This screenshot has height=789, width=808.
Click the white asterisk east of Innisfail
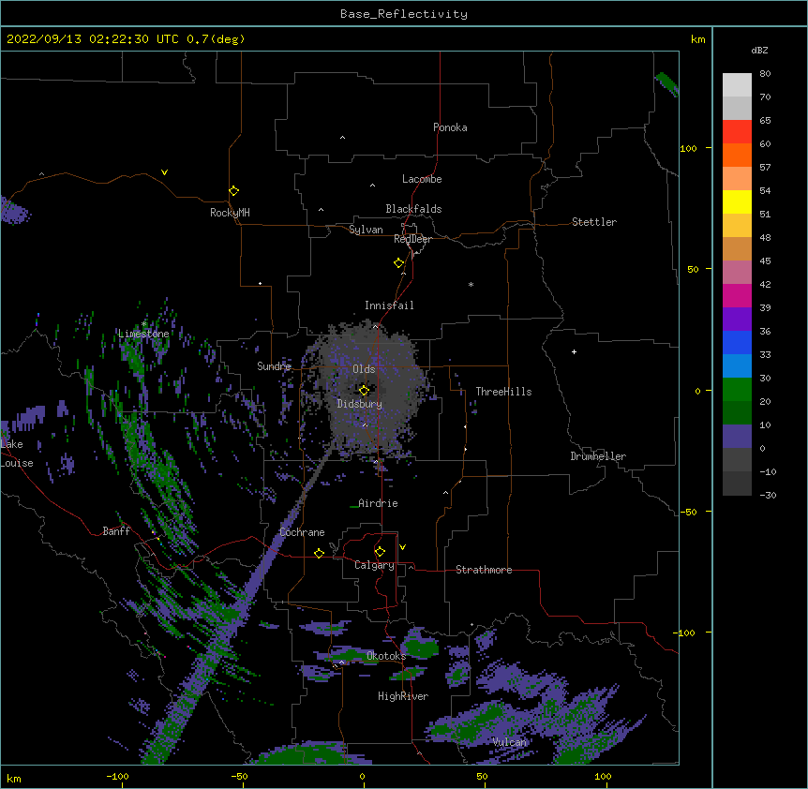pos(471,284)
